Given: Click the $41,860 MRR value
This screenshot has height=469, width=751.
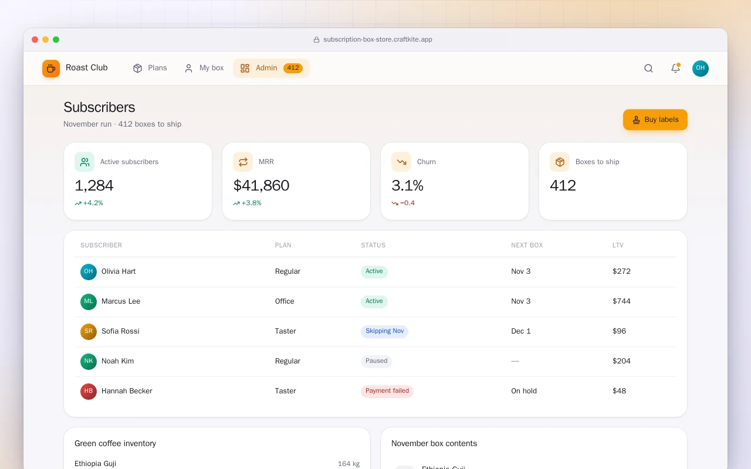Looking at the screenshot, I should click(x=261, y=186).
